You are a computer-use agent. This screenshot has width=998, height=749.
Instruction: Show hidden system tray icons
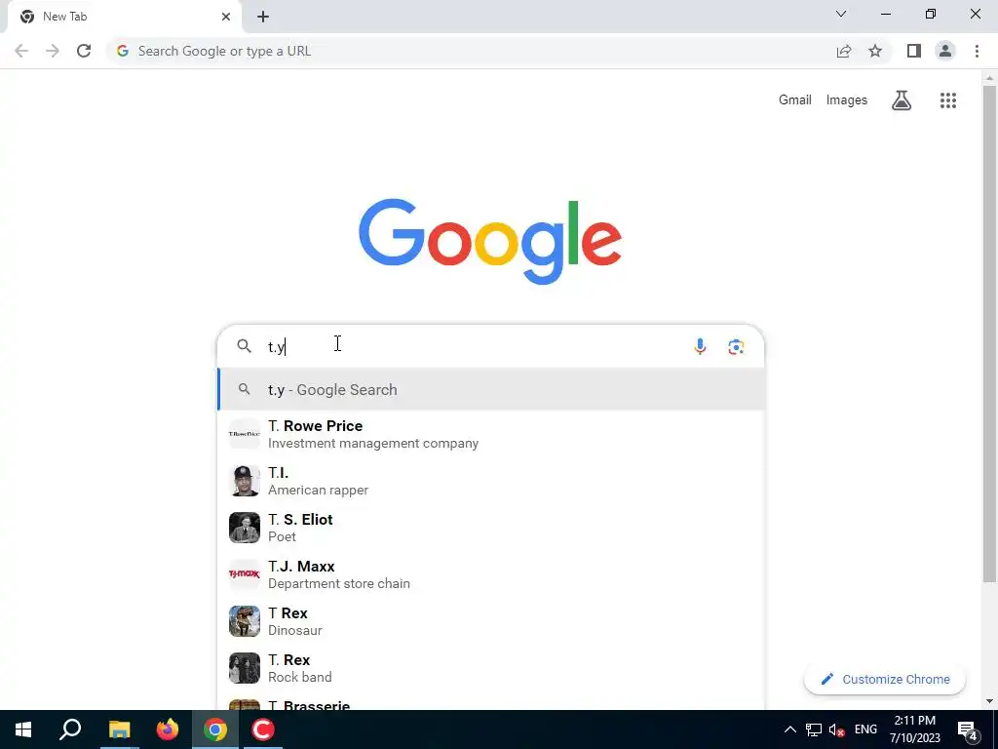point(789,729)
